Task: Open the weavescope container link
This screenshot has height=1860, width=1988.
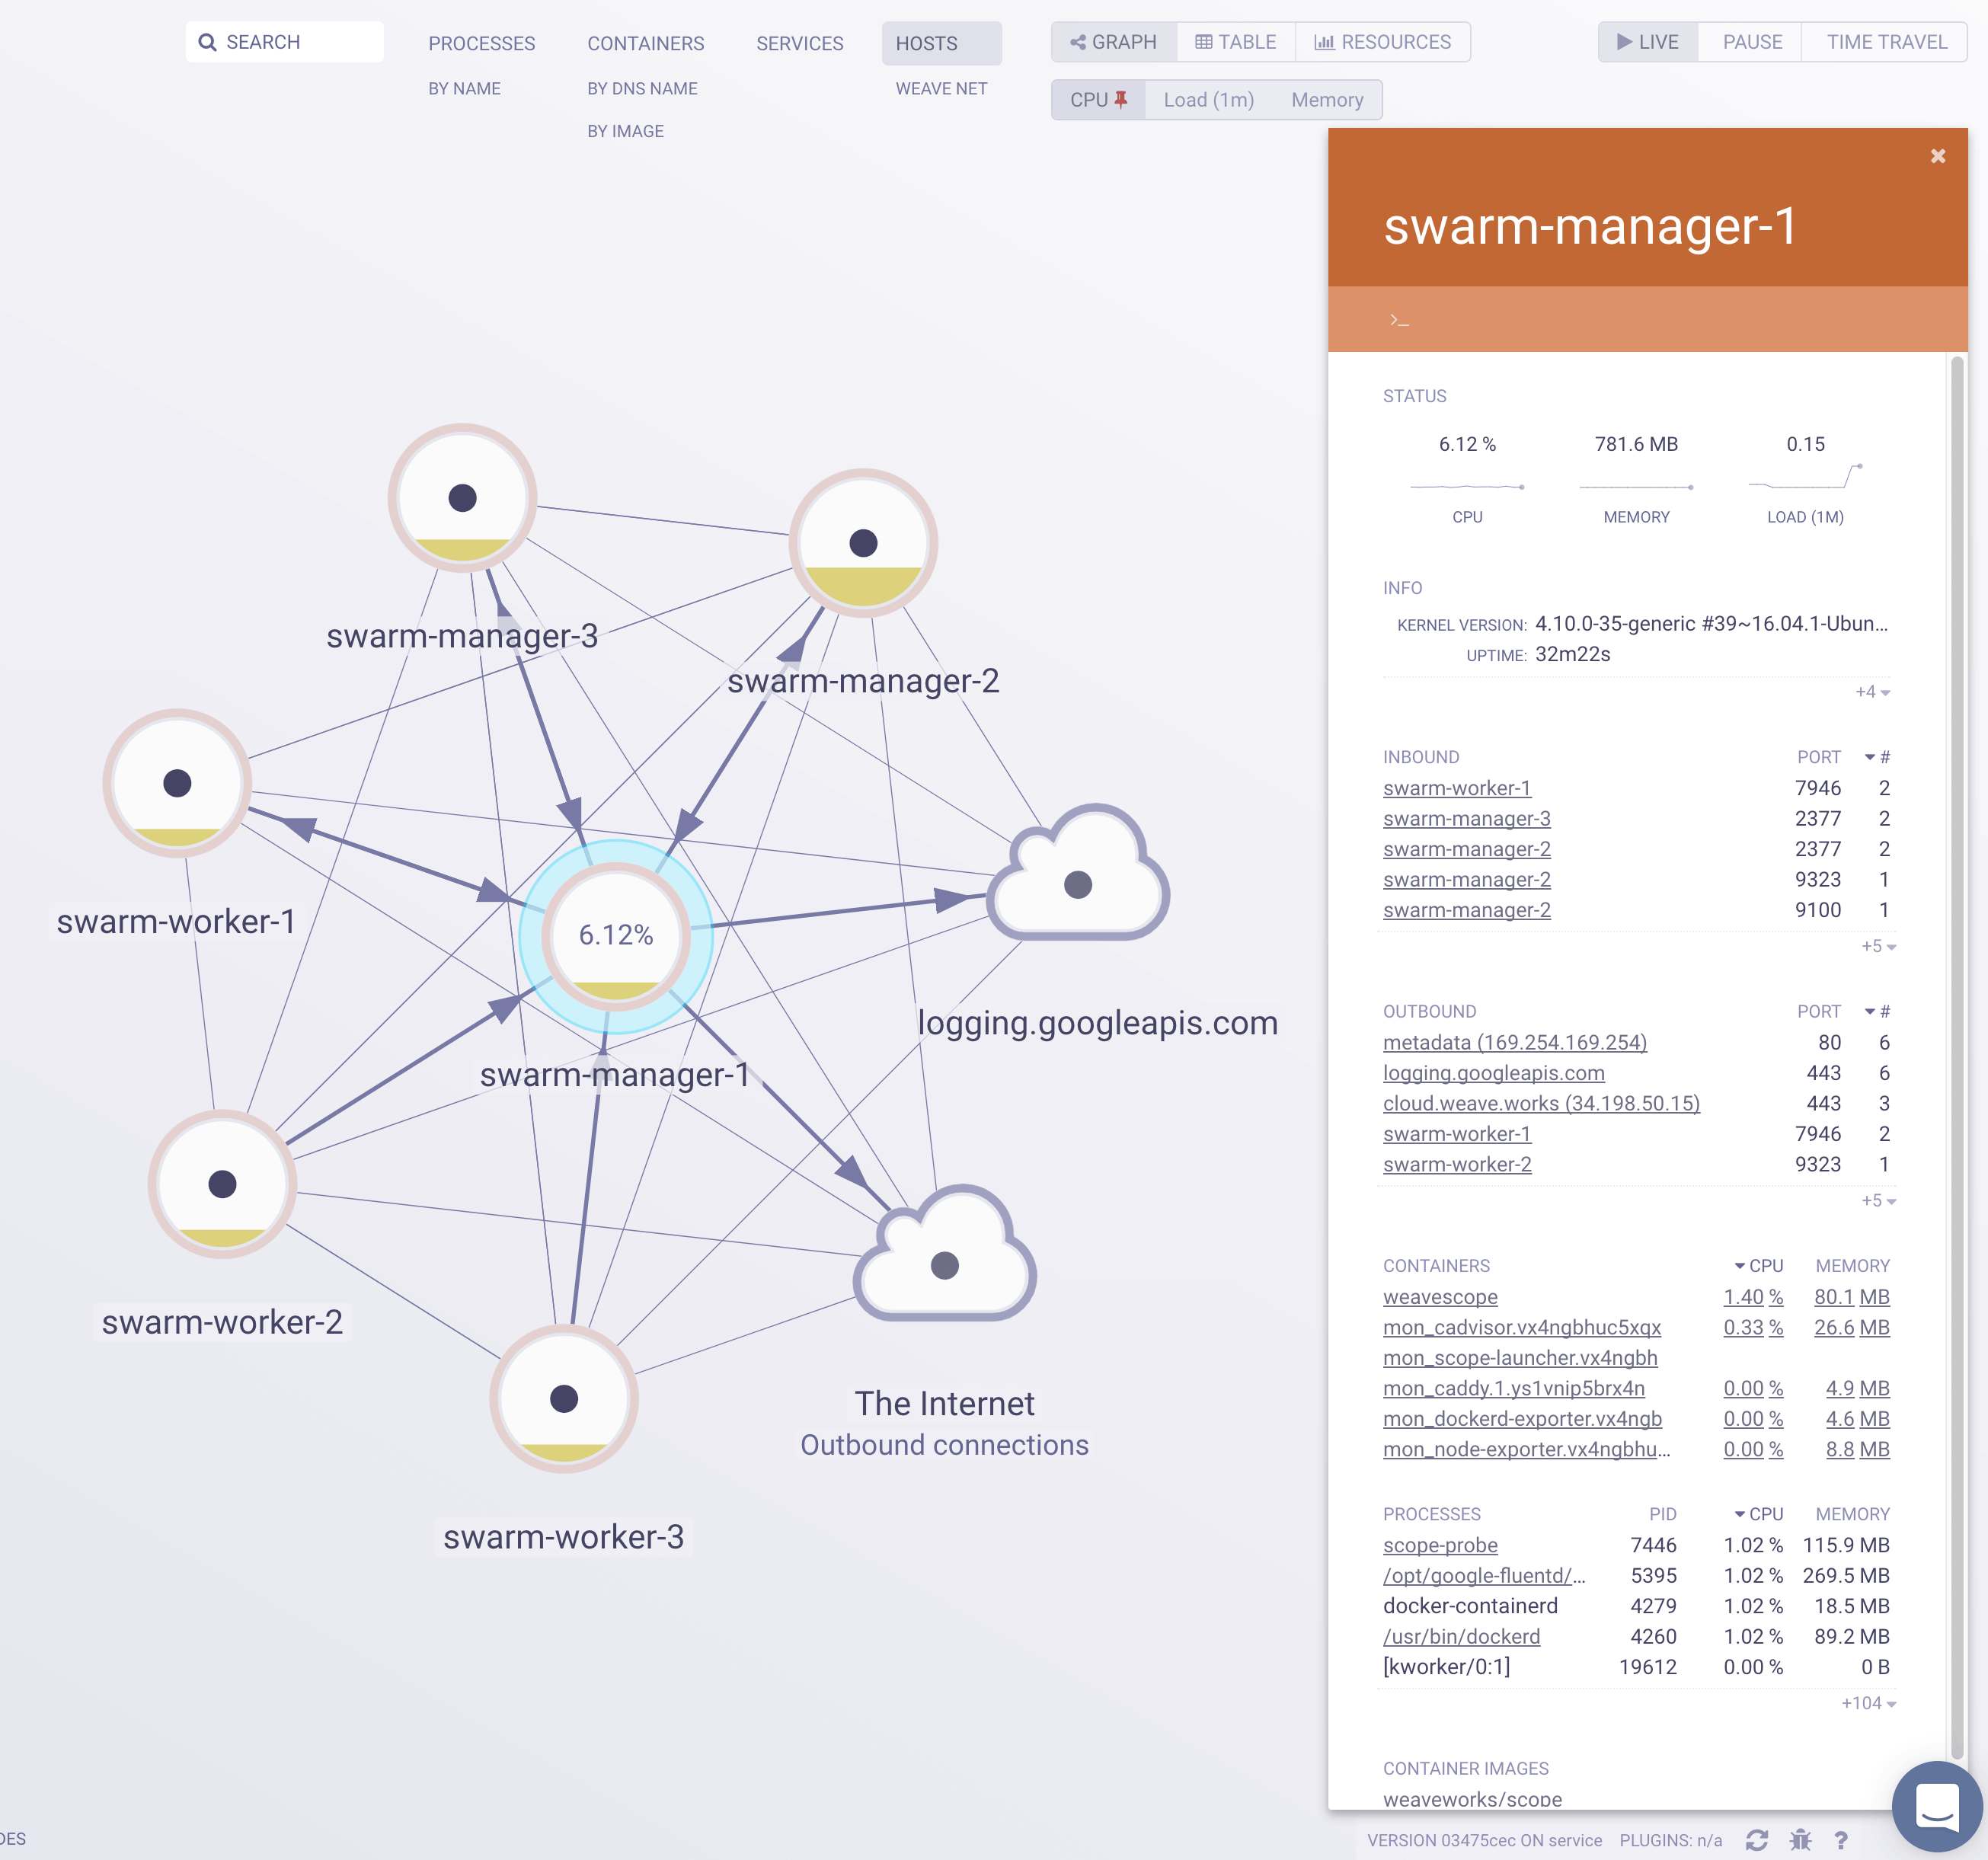Action: [x=1440, y=1297]
